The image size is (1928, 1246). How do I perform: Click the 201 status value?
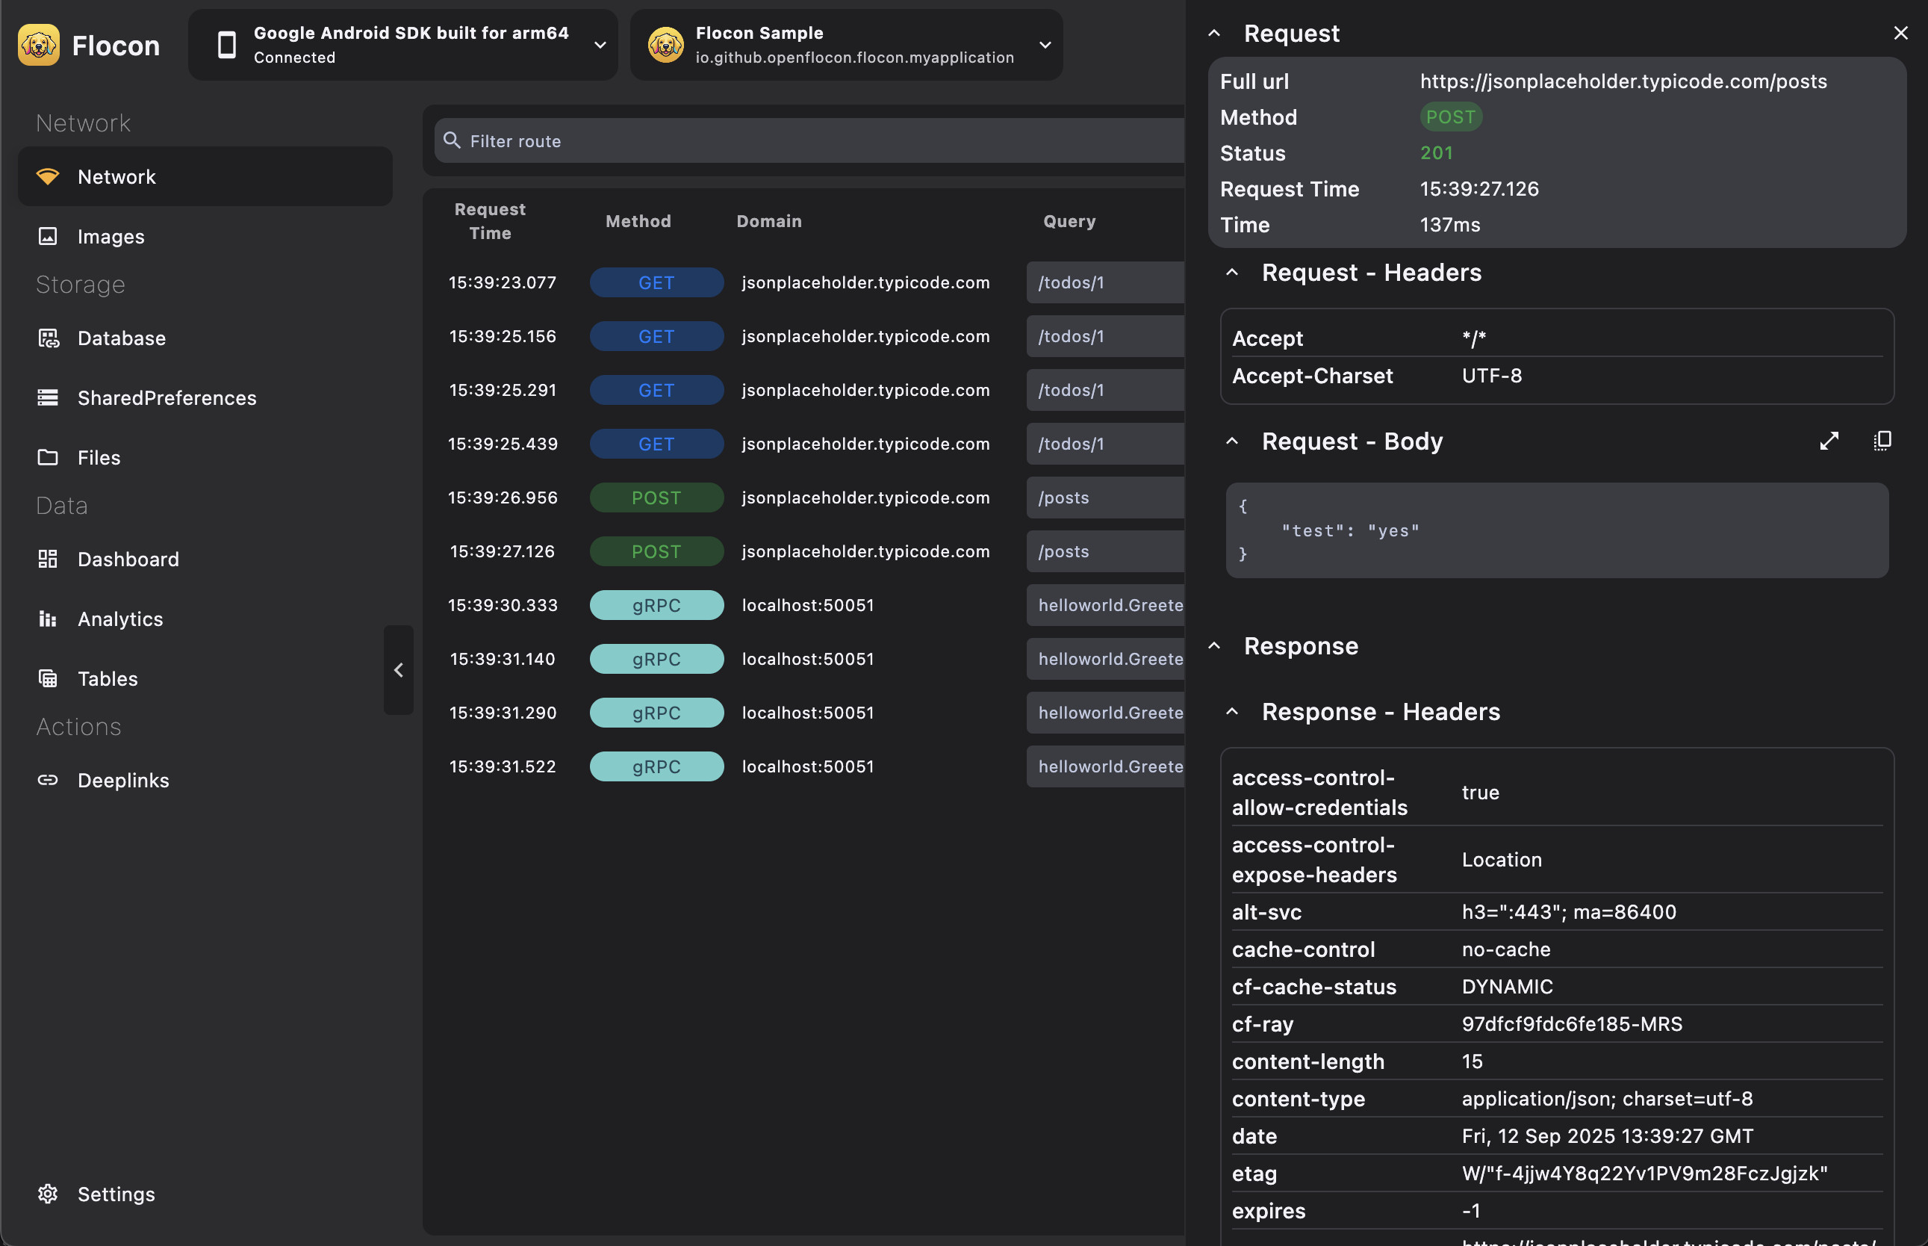(1437, 153)
